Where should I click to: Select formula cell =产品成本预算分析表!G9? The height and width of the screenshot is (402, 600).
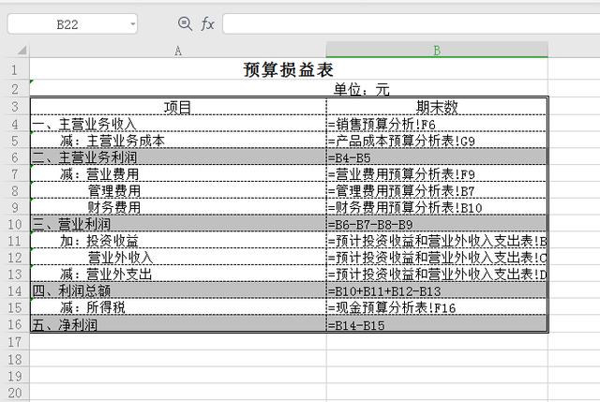(x=437, y=141)
